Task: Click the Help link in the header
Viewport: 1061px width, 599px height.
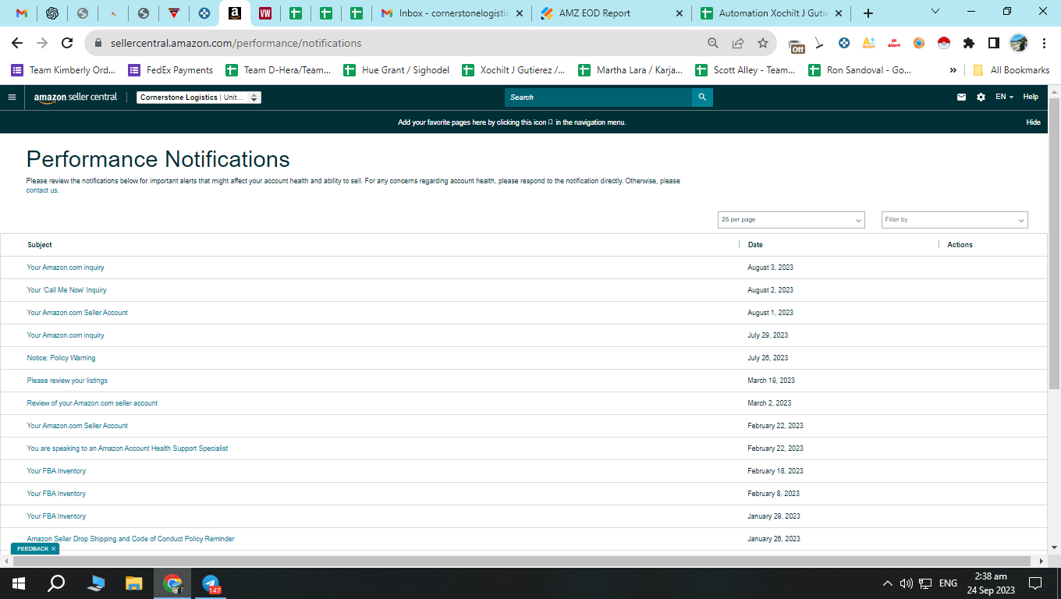Action: (1031, 97)
